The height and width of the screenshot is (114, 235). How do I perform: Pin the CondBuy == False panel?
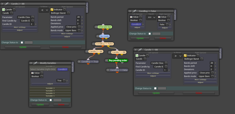[x=134, y=11]
